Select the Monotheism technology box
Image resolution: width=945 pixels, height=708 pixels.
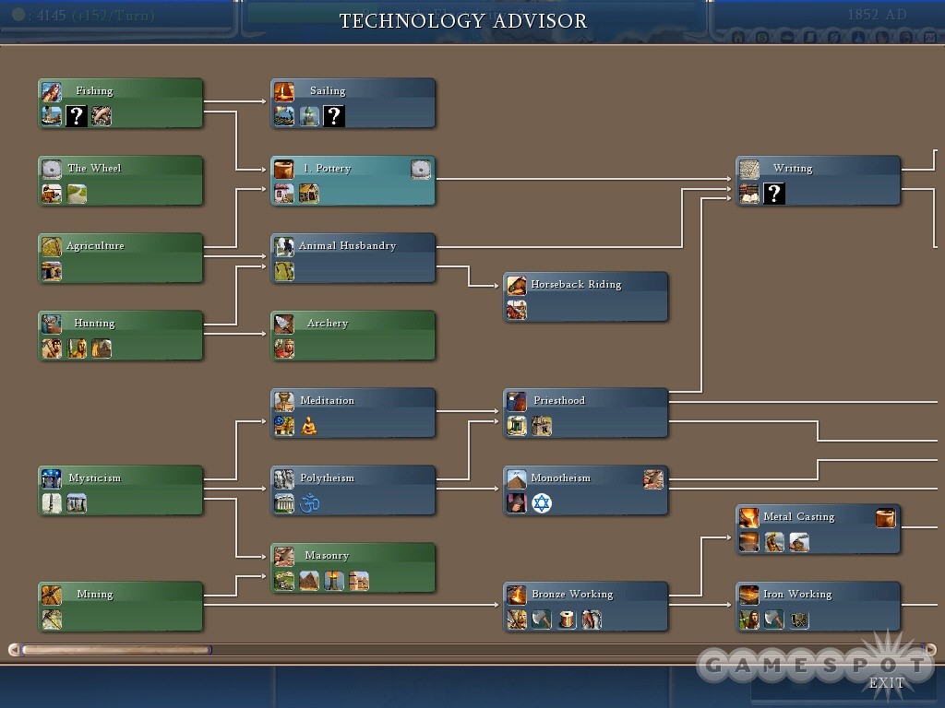pyautogui.click(x=586, y=490)
